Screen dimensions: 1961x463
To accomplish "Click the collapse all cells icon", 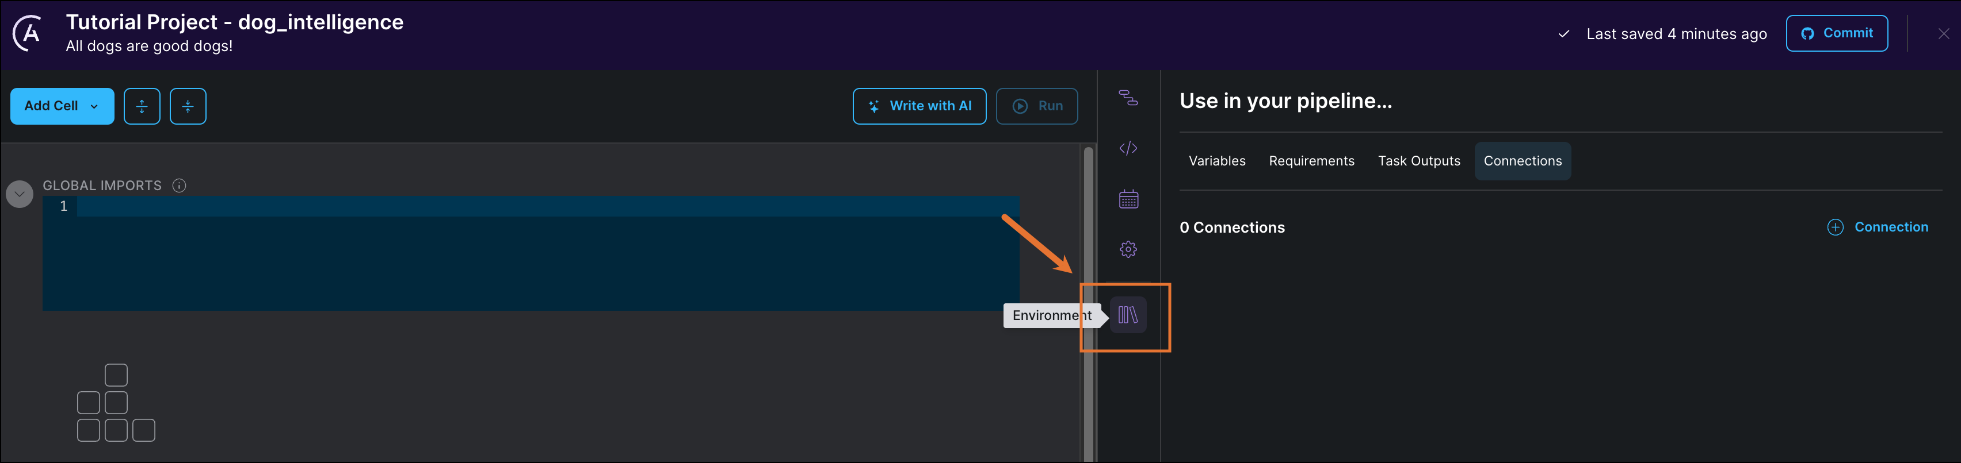I will click(188, 106).
